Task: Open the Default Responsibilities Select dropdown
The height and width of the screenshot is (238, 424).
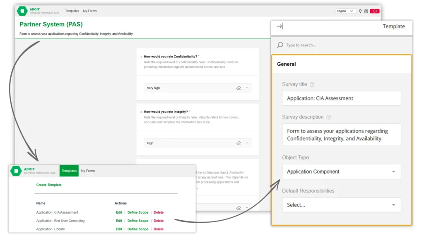Action: tap(342, 205)
